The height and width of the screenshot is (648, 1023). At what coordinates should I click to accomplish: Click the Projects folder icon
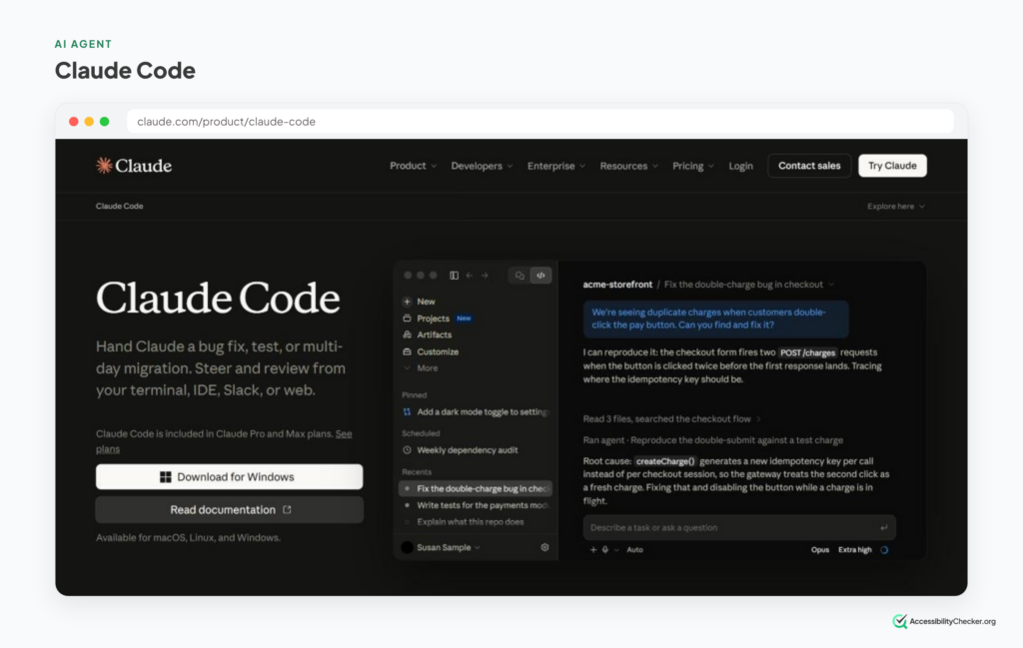point(407,319)
